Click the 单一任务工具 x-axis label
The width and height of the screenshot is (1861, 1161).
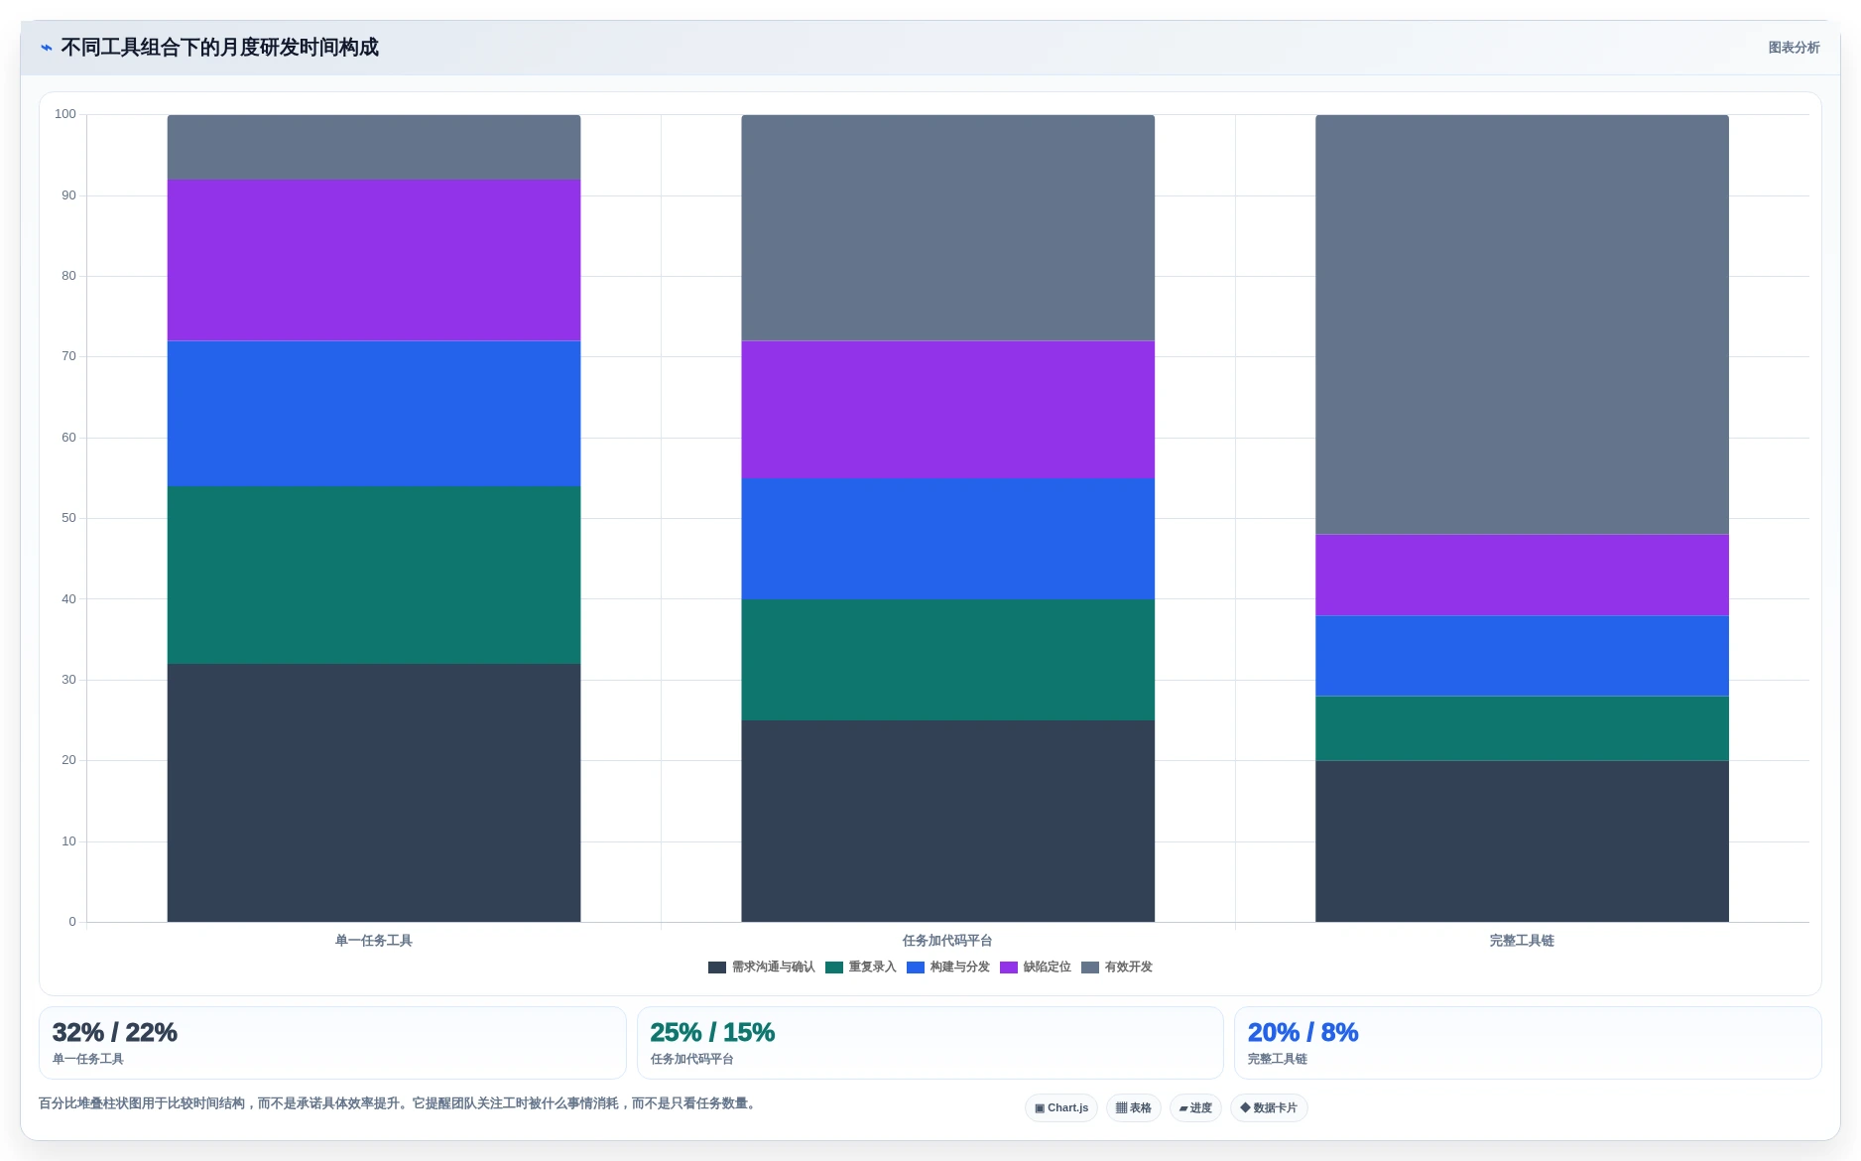click(x=374, y=941)
